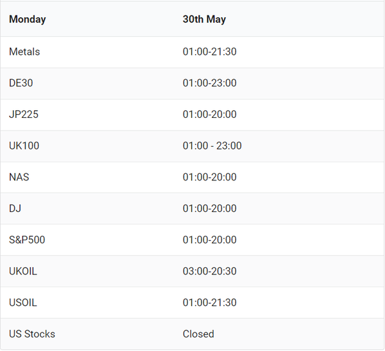Select the USOIL row label
This screenshot has width=385, height=351.
click(x=23, y=303)
